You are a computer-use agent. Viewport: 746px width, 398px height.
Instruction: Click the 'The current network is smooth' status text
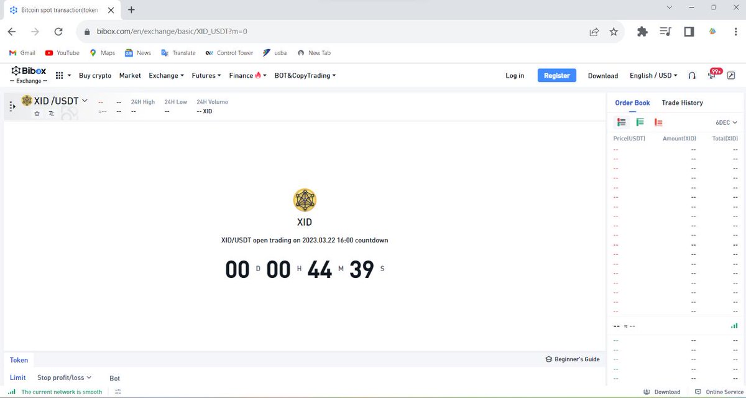point(62,392)
